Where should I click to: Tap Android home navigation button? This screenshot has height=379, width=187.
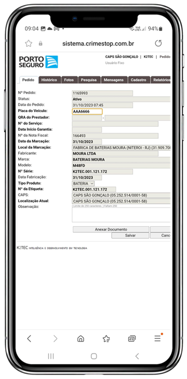[x=94, y=356]
